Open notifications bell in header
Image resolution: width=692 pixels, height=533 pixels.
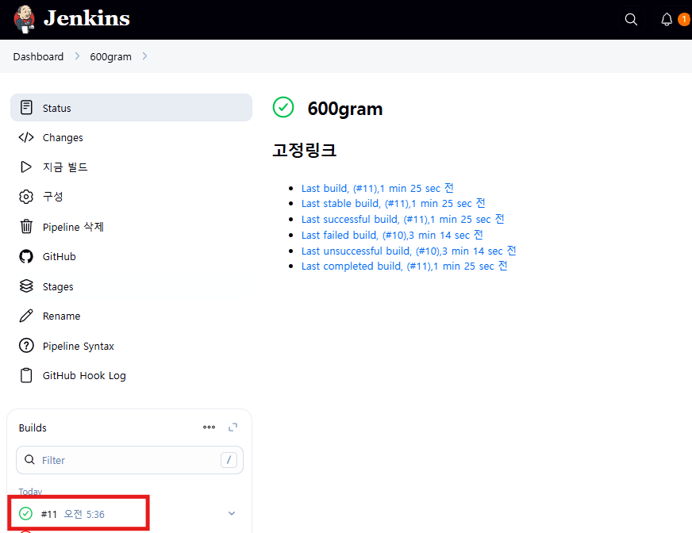[667, 19]
